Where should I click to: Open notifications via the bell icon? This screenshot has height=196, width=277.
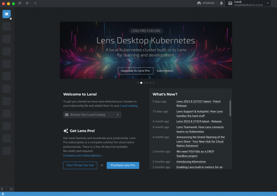[x=221, y=3]
